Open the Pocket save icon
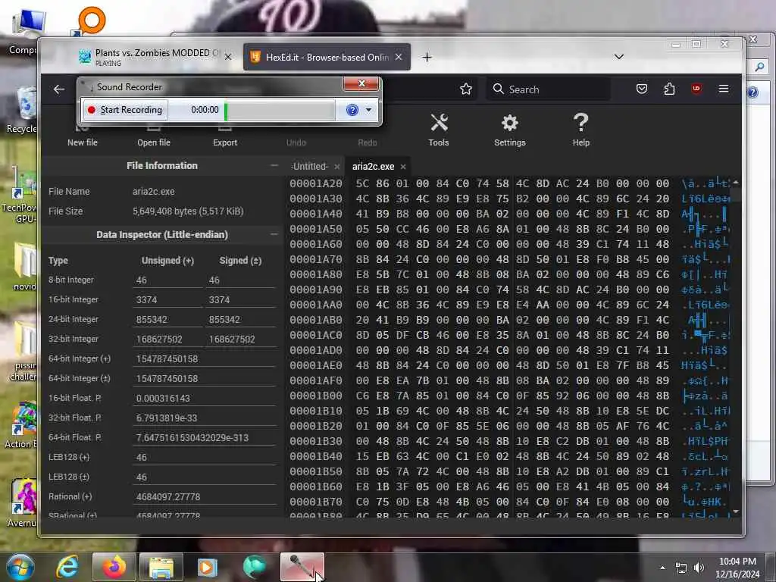The width and height of the screenshot is (776, 582). click(x=642, y=89)
